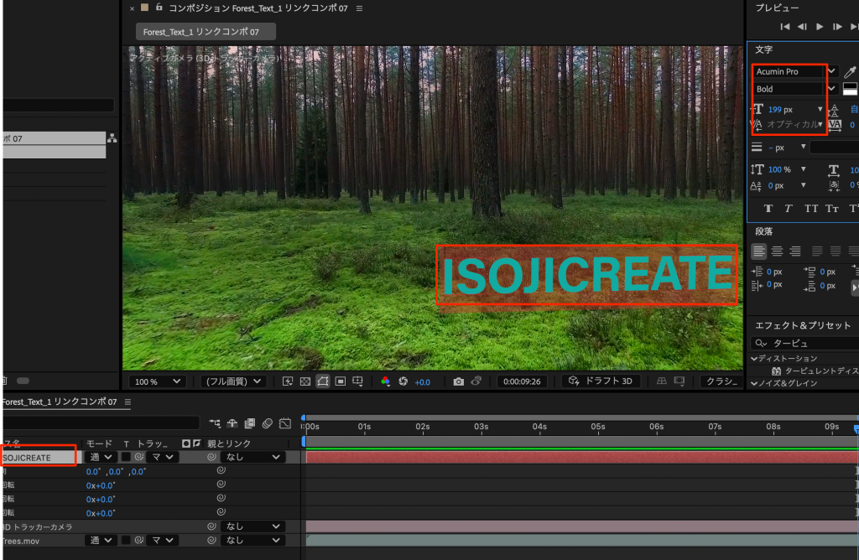
Task: Toggle All Caps TT text style
Action: pyautogui.click(x=811, y=208)
